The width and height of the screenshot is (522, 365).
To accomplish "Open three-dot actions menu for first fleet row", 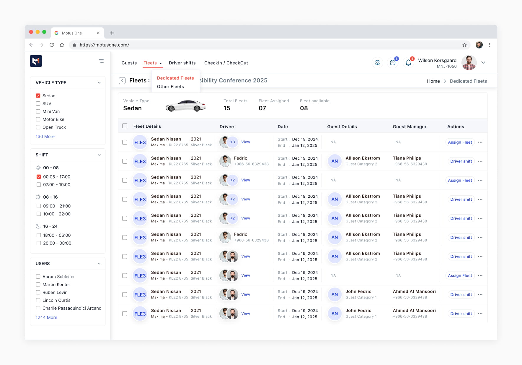I will pos(480,142).
